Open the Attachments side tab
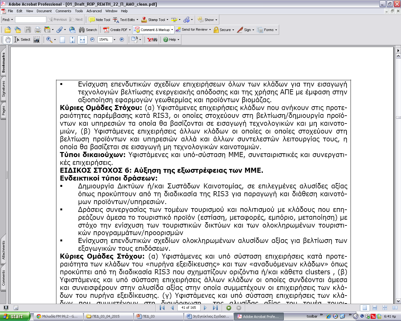Viewport: 401px width, 321px height. point(3,250)
